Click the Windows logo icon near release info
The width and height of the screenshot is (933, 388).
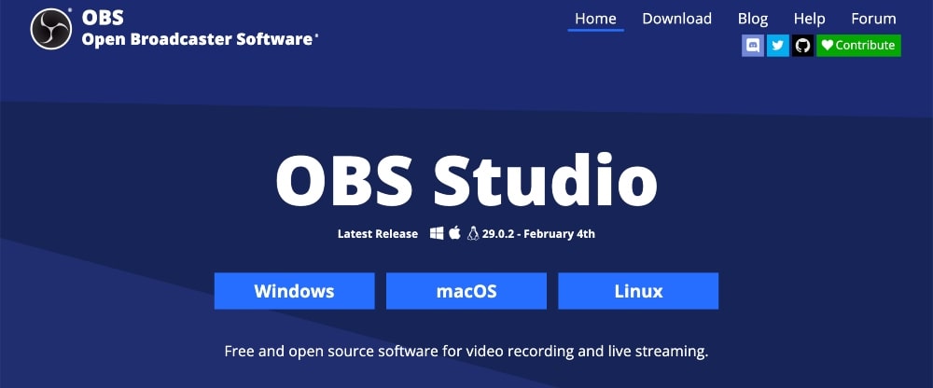coord(437,233)
